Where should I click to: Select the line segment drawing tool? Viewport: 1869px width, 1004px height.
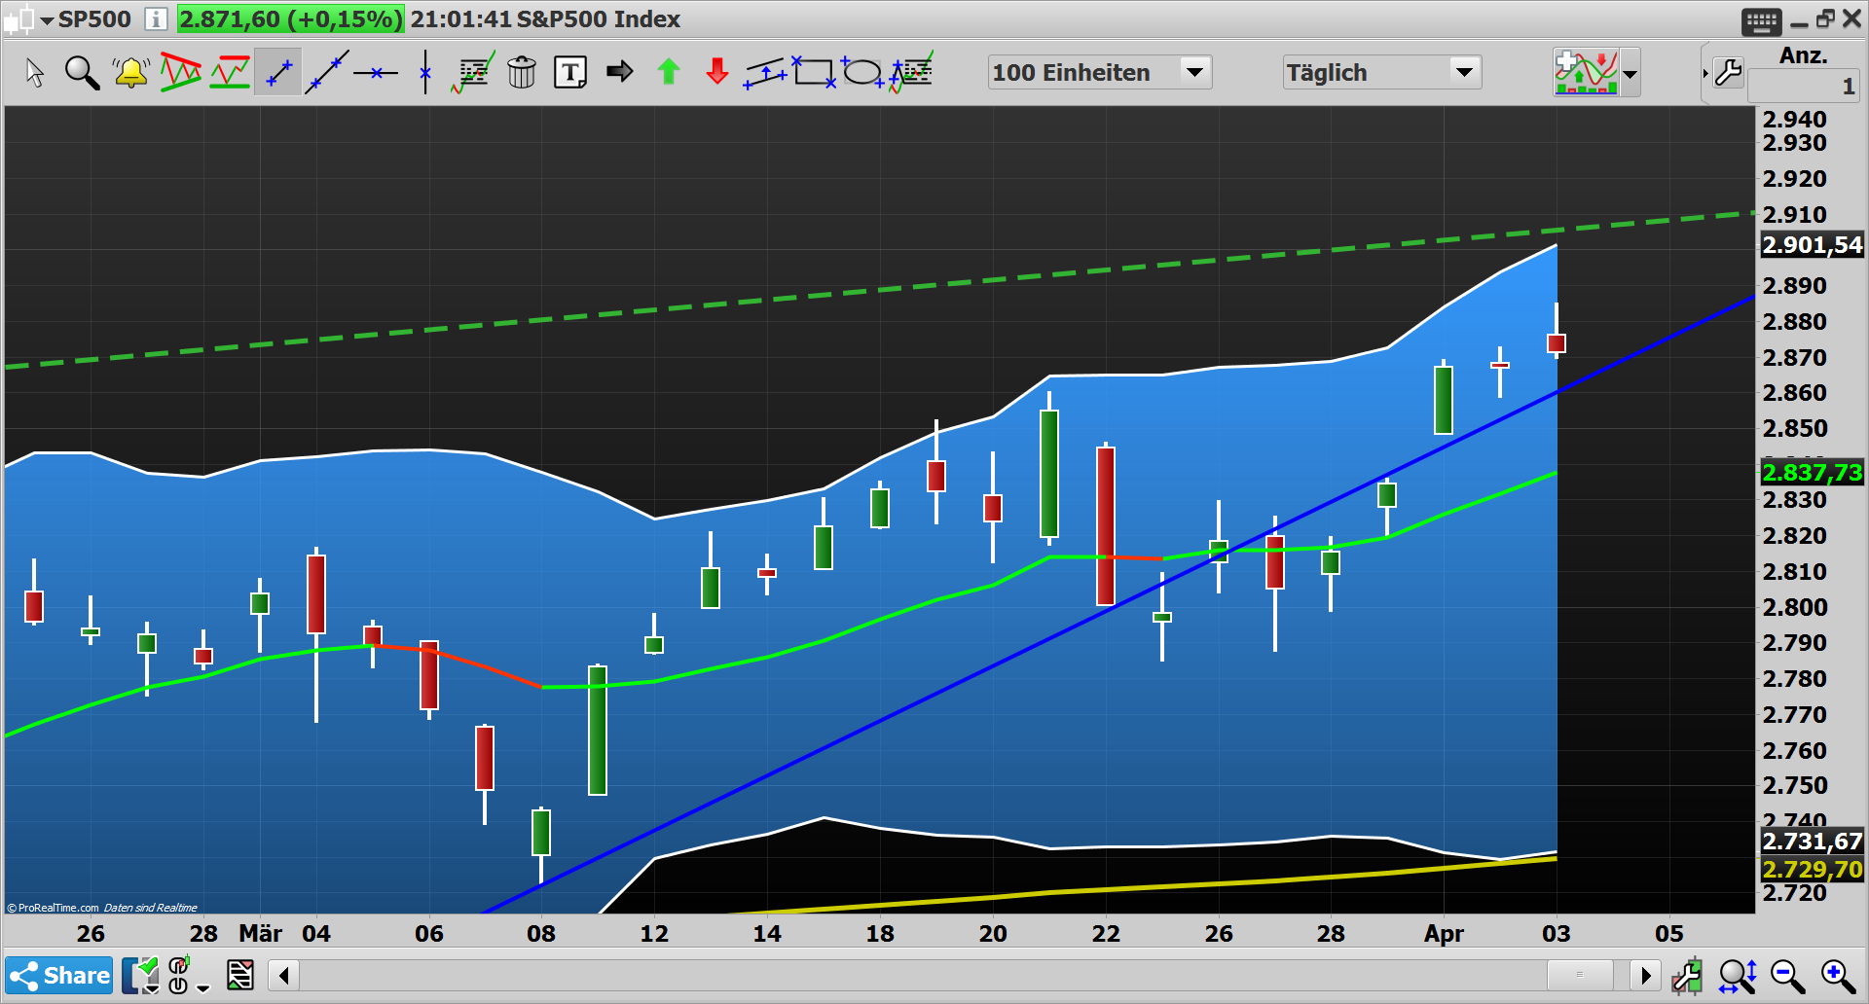[x=278, y=73]
